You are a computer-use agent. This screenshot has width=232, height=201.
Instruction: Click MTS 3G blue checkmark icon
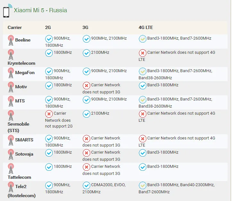tap(86, 100)
